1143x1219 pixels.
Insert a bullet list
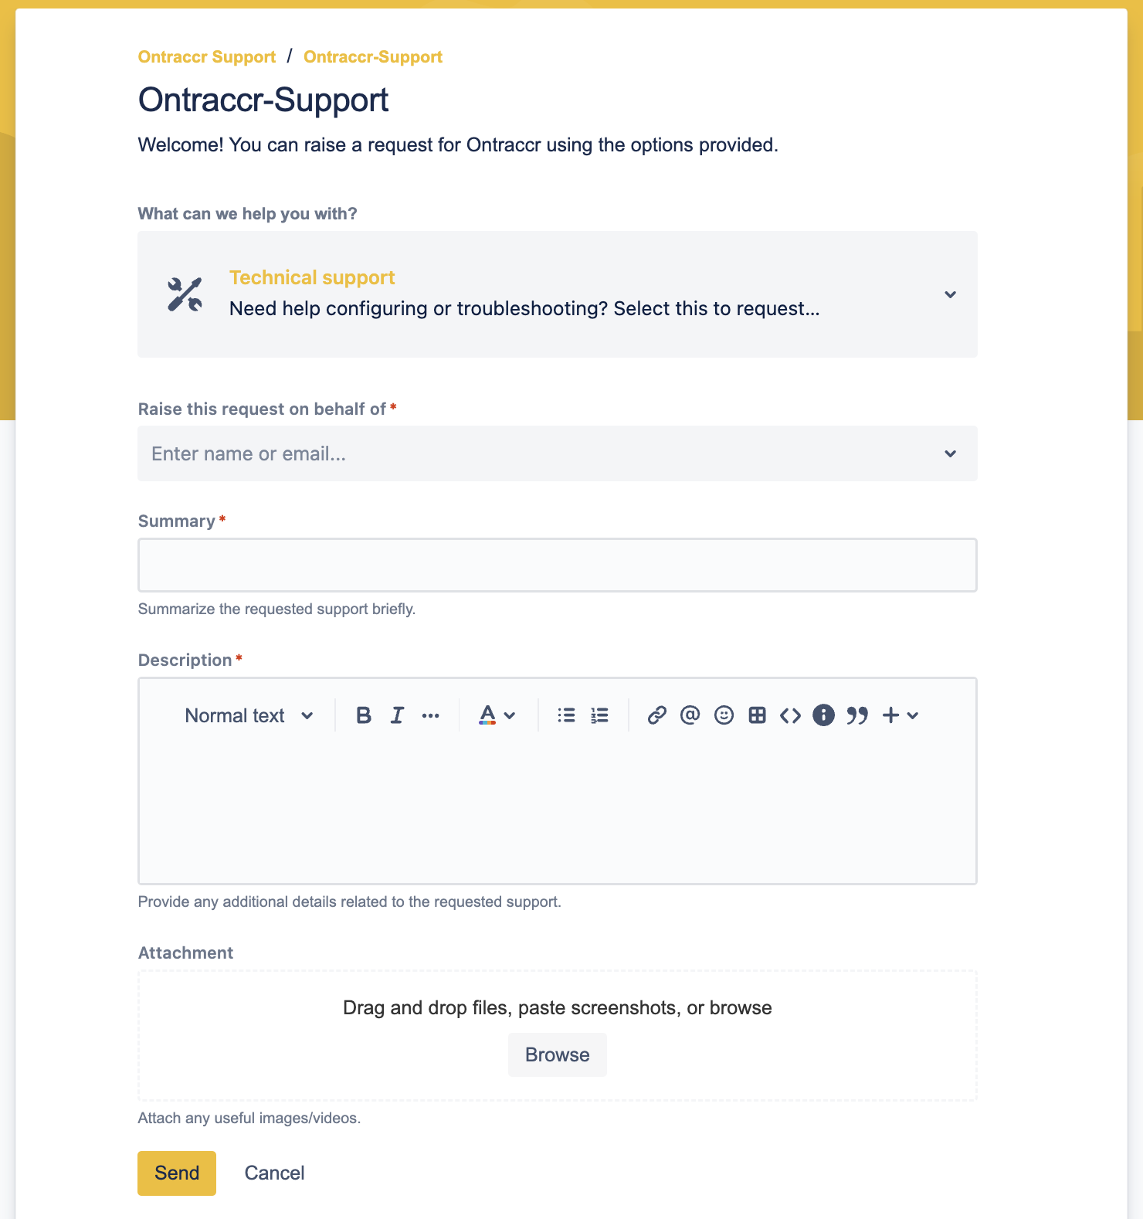point(566,715)
